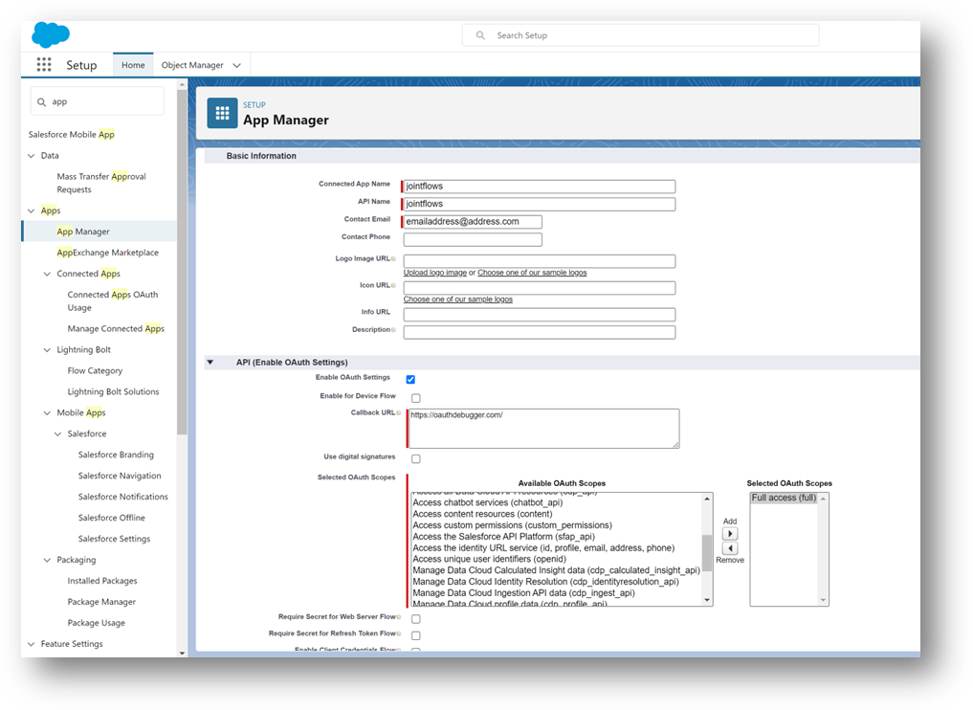The width and height of the screenshot is (973, 710).
Task: Enable the Device Flow checkbox
Action: click(x=415, y=398)
